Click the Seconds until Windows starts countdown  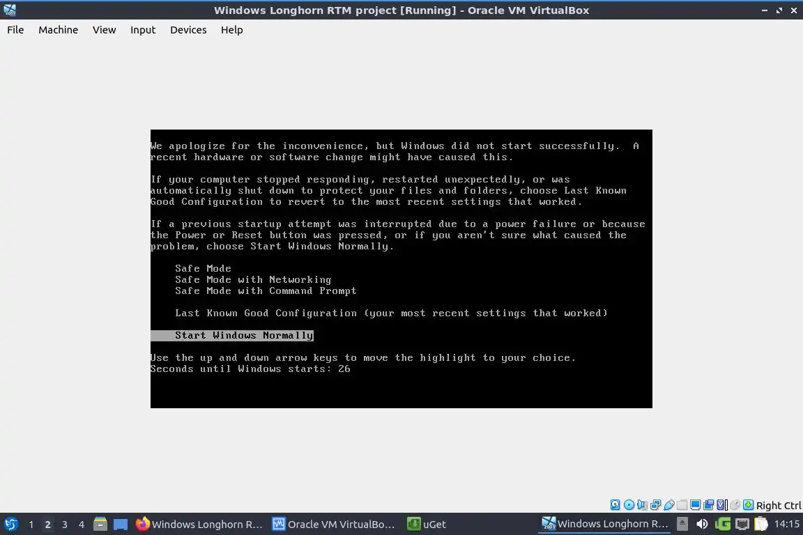(x=250, y=369)
